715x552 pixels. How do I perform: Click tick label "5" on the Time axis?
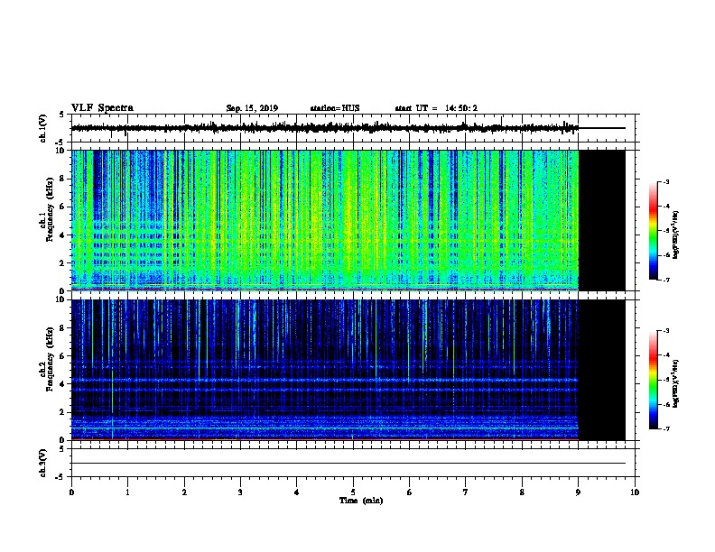[x=353, y=492]
